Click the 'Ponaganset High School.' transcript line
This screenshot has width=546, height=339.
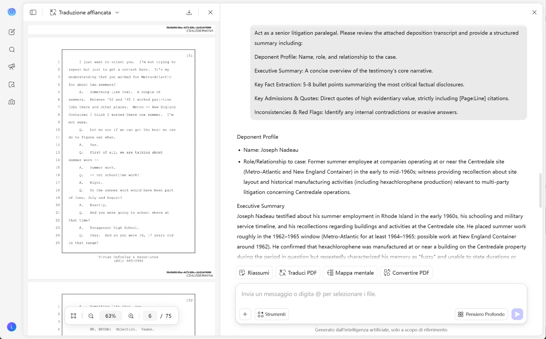click(x=114, y=228)
